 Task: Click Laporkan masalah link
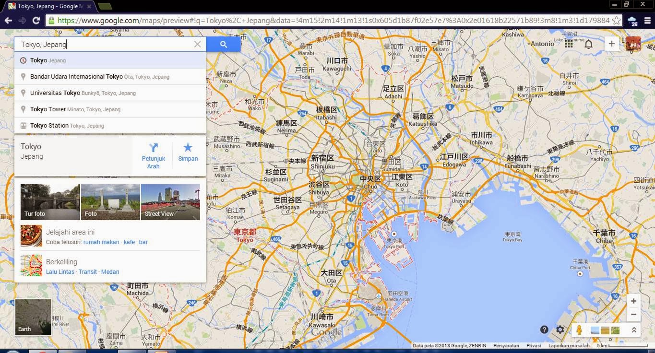[x=569, y=345]
